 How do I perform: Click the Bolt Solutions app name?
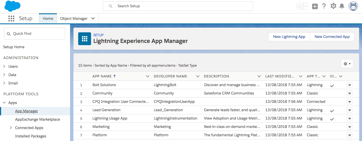[104, 85]
